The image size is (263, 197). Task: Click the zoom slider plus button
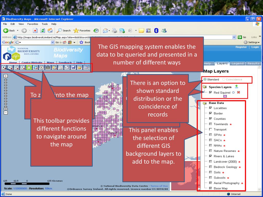click(x=6, y=76)
